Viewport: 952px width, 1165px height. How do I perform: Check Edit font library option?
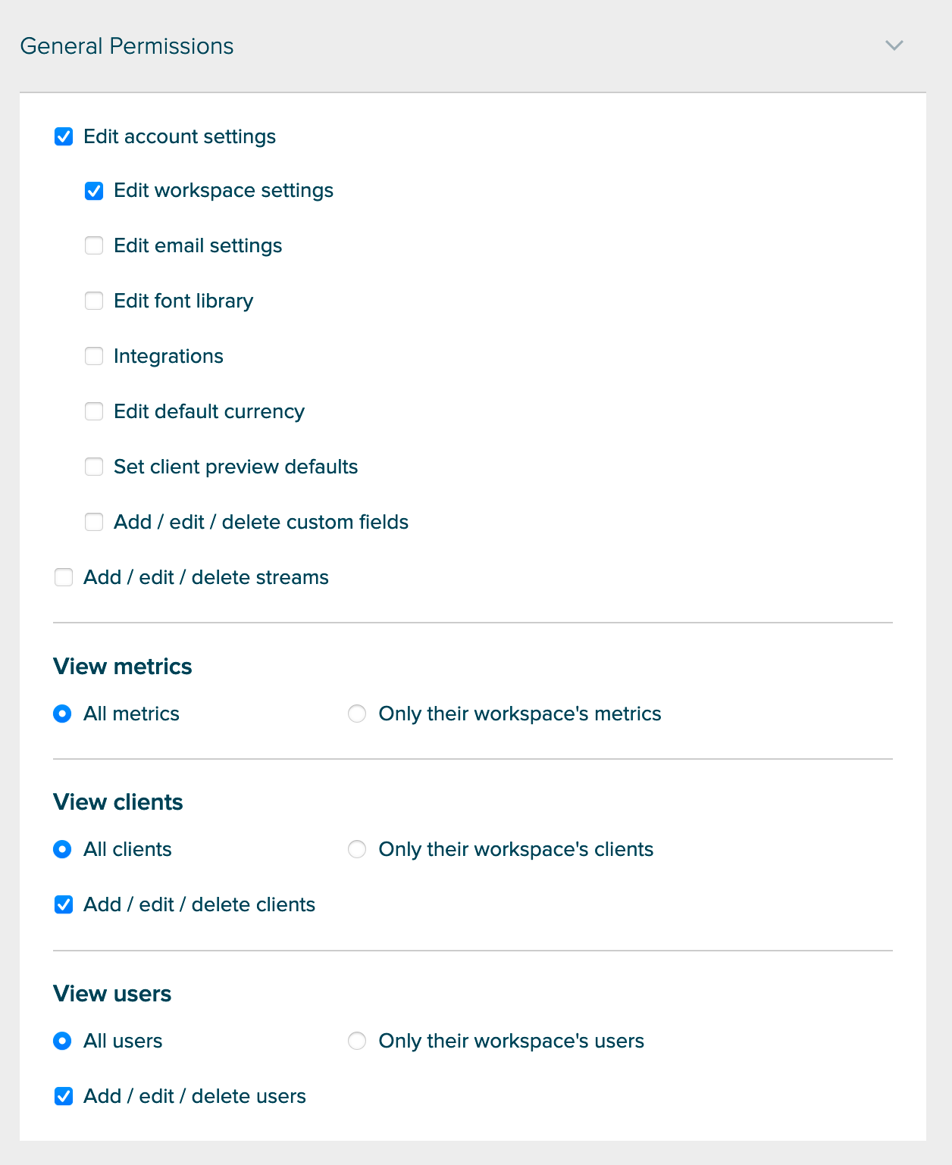click(x=94, y=301)
